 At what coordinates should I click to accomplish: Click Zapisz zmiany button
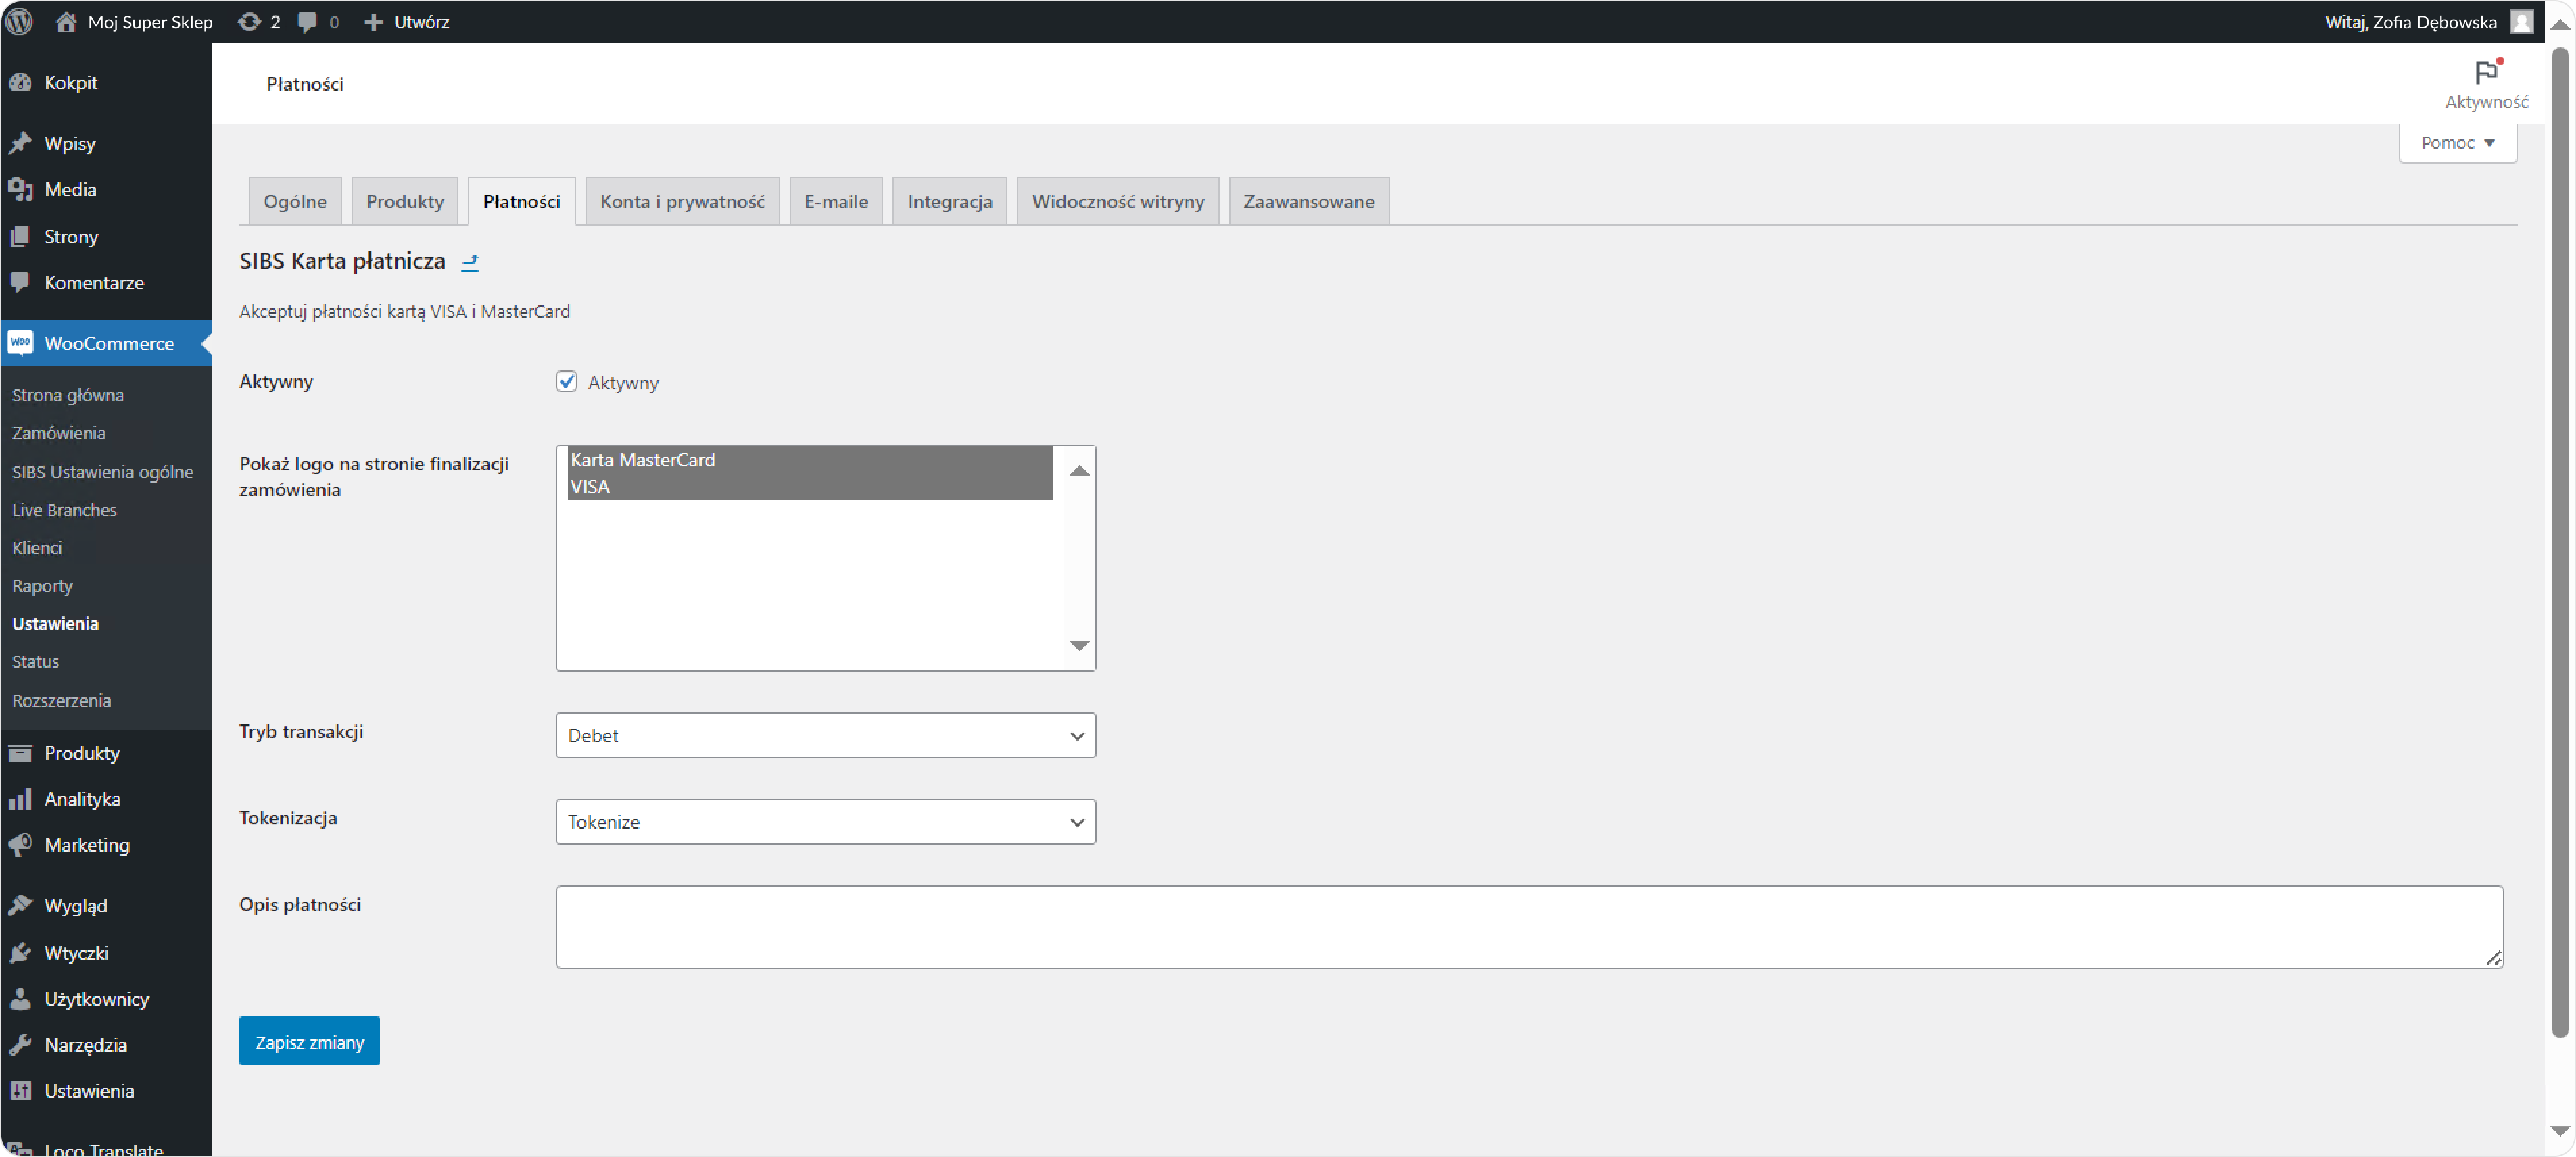point(309,1041)
